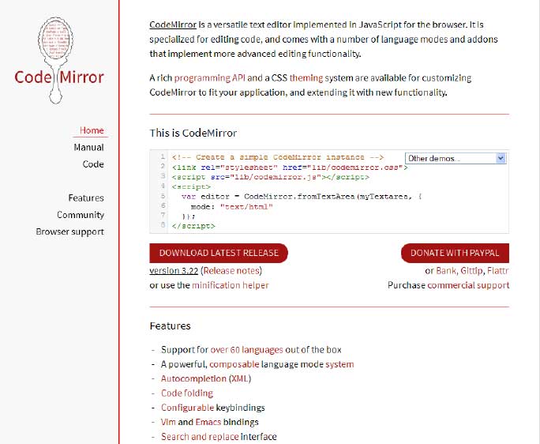Open the Code folding link

(187, 393)
